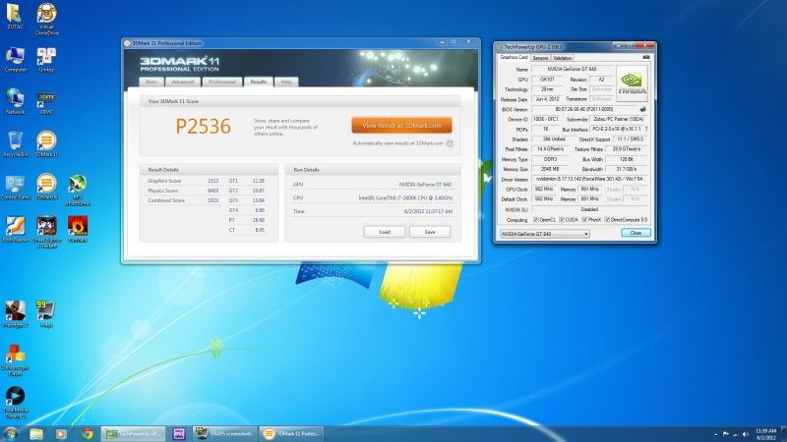This screenshot has width=787, height=442.
Task: Click the GPU name field in GPU-Z
Action: click(573, 69)
